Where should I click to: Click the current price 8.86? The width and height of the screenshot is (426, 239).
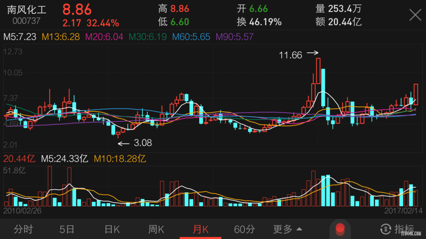click(x=77, y=10)
